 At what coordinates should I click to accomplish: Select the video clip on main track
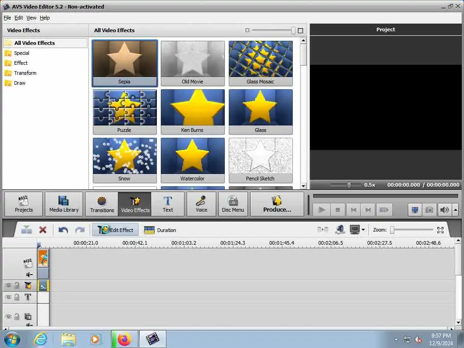click(43, 258)
